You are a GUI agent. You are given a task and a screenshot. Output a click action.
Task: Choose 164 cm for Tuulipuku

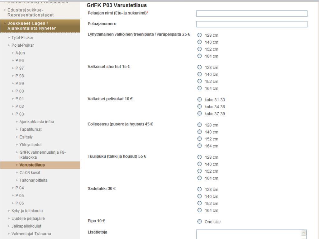pyautogui.click(x=200, y=178)
